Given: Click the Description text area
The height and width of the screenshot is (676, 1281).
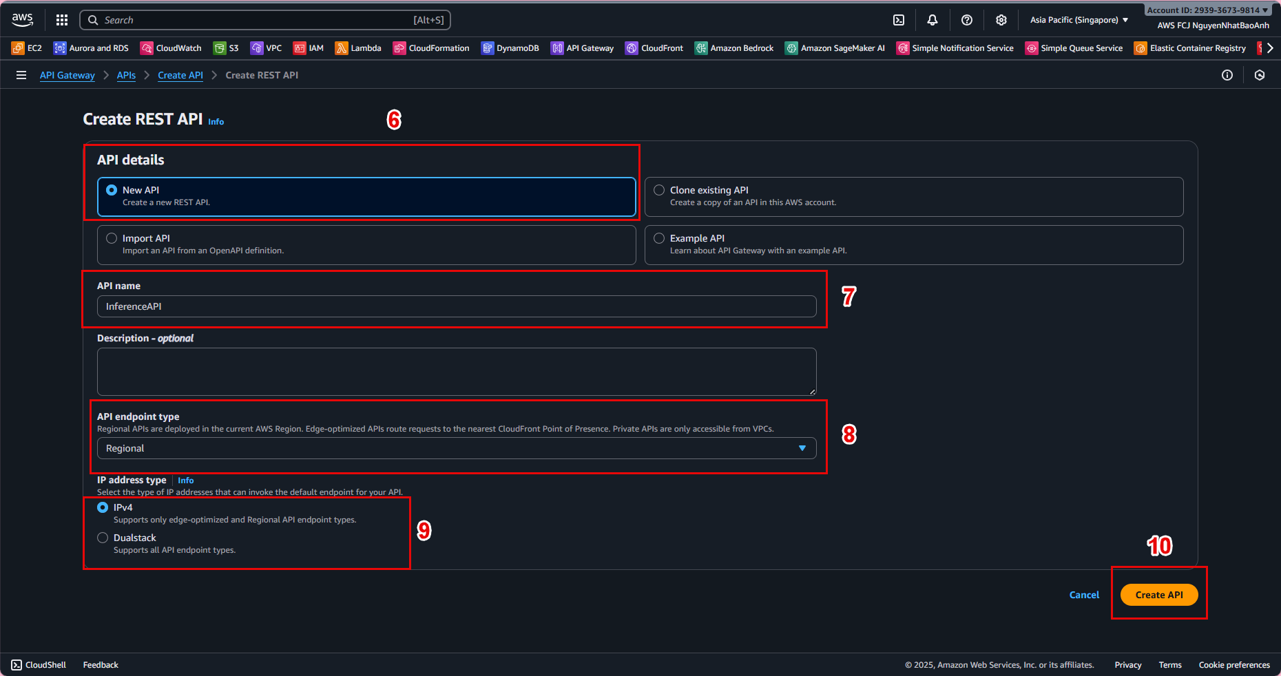Looking at the screenshot, I should tap(457, 372).
